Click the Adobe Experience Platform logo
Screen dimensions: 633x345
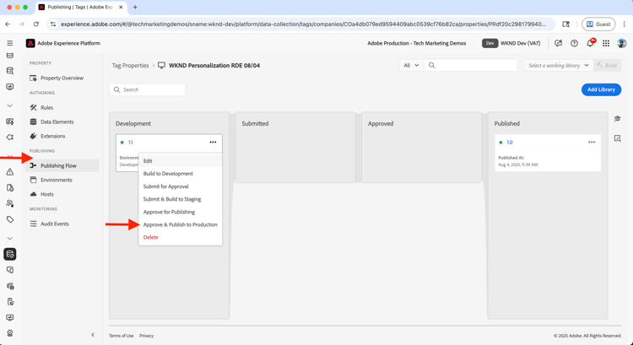(x=30, y=43)
